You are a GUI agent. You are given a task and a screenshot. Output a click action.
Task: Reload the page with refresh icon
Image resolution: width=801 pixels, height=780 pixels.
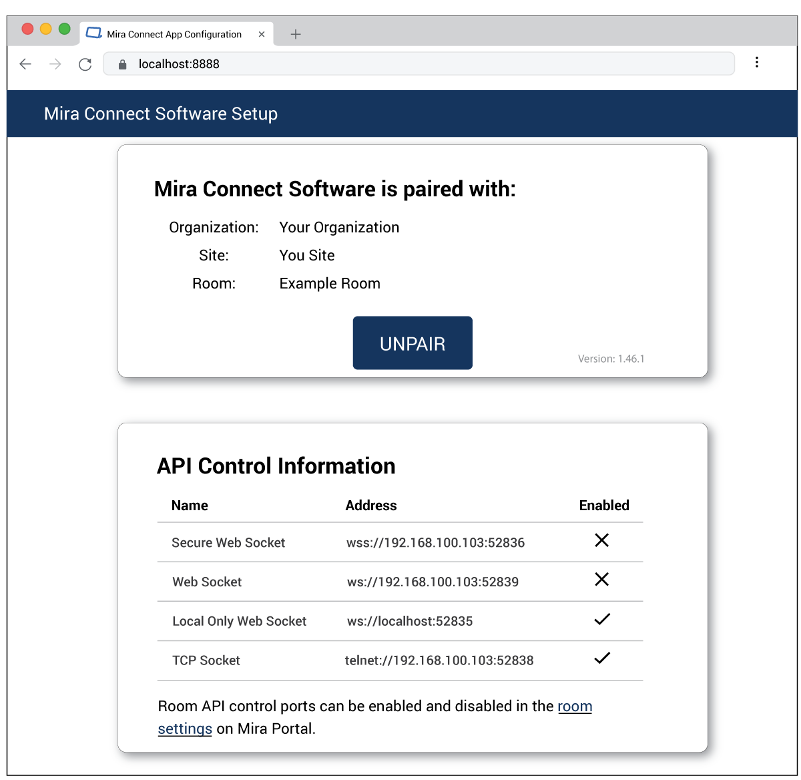(85, 64)
